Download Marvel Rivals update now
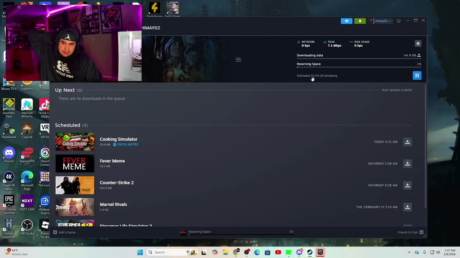Screen dimensions: 460x258 pos(408,207)
